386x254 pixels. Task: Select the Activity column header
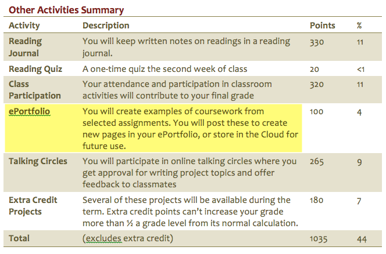click(24, 26)
